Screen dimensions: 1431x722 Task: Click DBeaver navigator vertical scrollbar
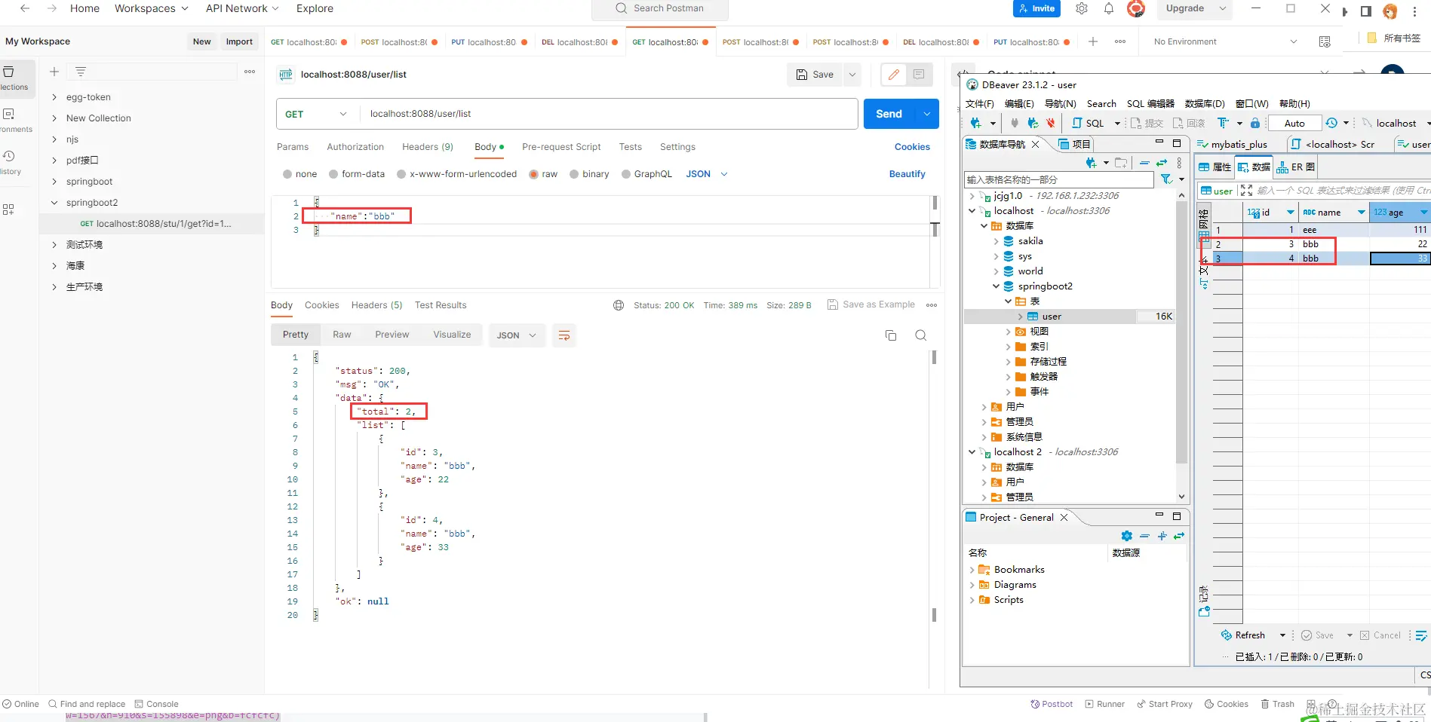[1182, 332]
